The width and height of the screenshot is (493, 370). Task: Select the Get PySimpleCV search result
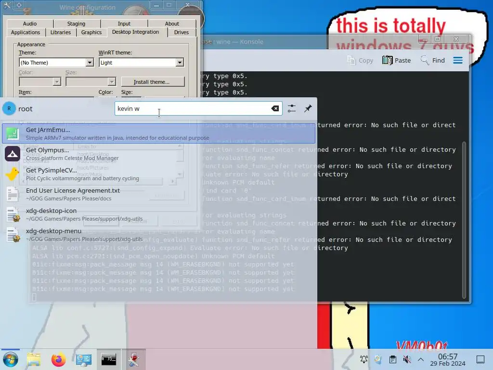[x=159, y=174]
